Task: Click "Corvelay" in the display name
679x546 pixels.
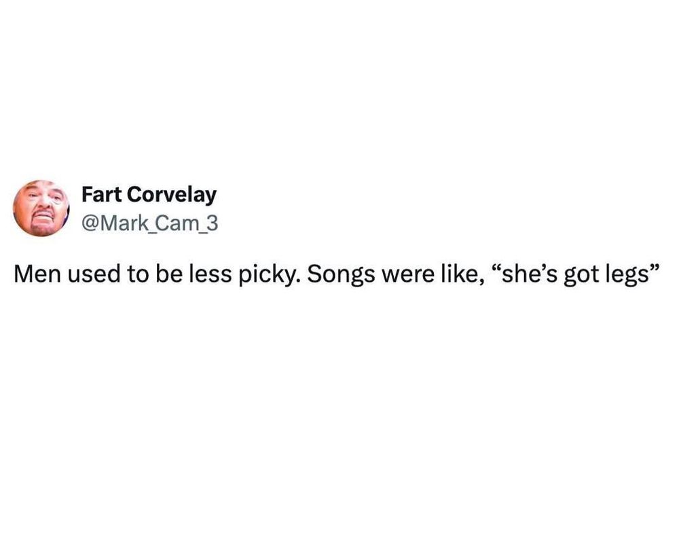Action: coord(171,195)
